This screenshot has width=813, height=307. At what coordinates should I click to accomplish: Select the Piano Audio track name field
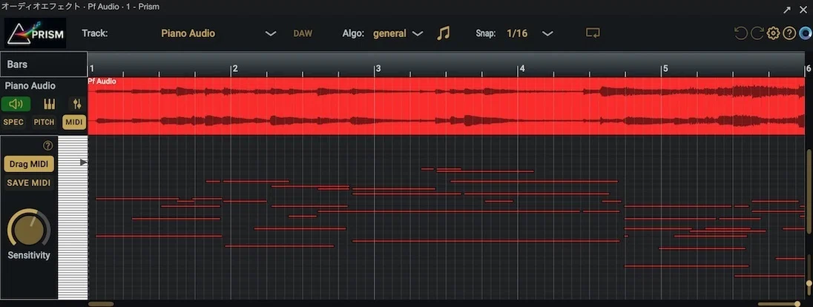tap(188, 33)
